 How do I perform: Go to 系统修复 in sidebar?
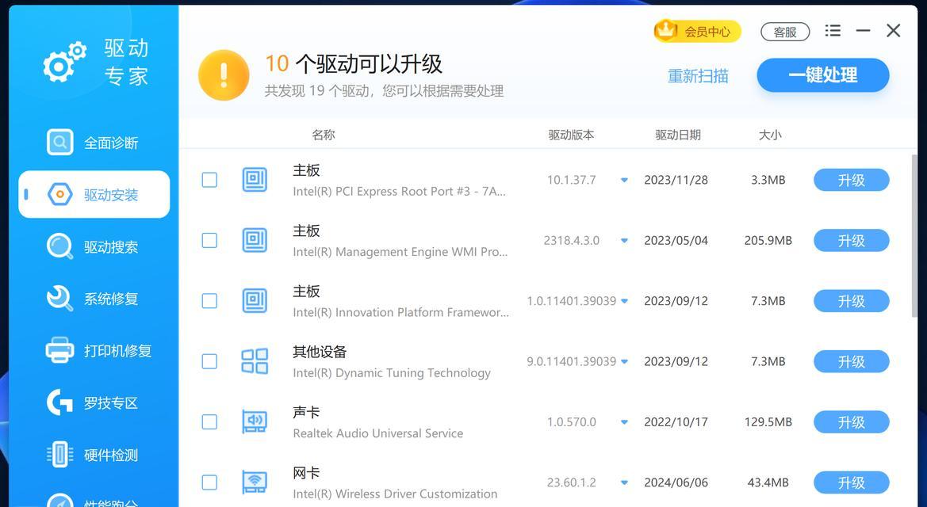(94, 299)
